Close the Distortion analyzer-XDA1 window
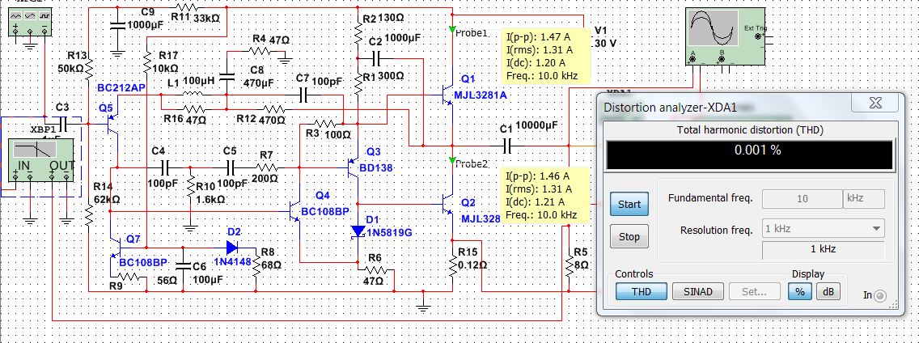Image resolution: width=919 pixels, height=343 pixels. [875, 104]
